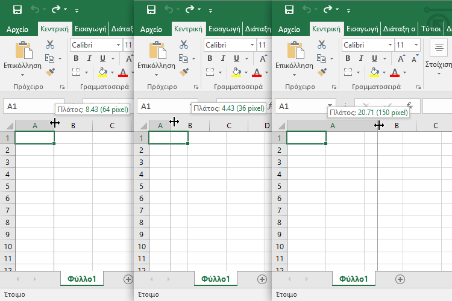The image size is (452, 301).
Task: Select column B header in the right window
Action: 397,126
